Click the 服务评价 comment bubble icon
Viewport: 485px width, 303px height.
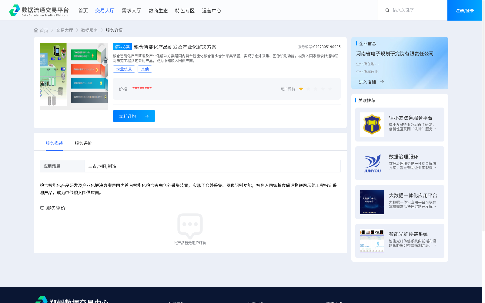pos(42,208)
